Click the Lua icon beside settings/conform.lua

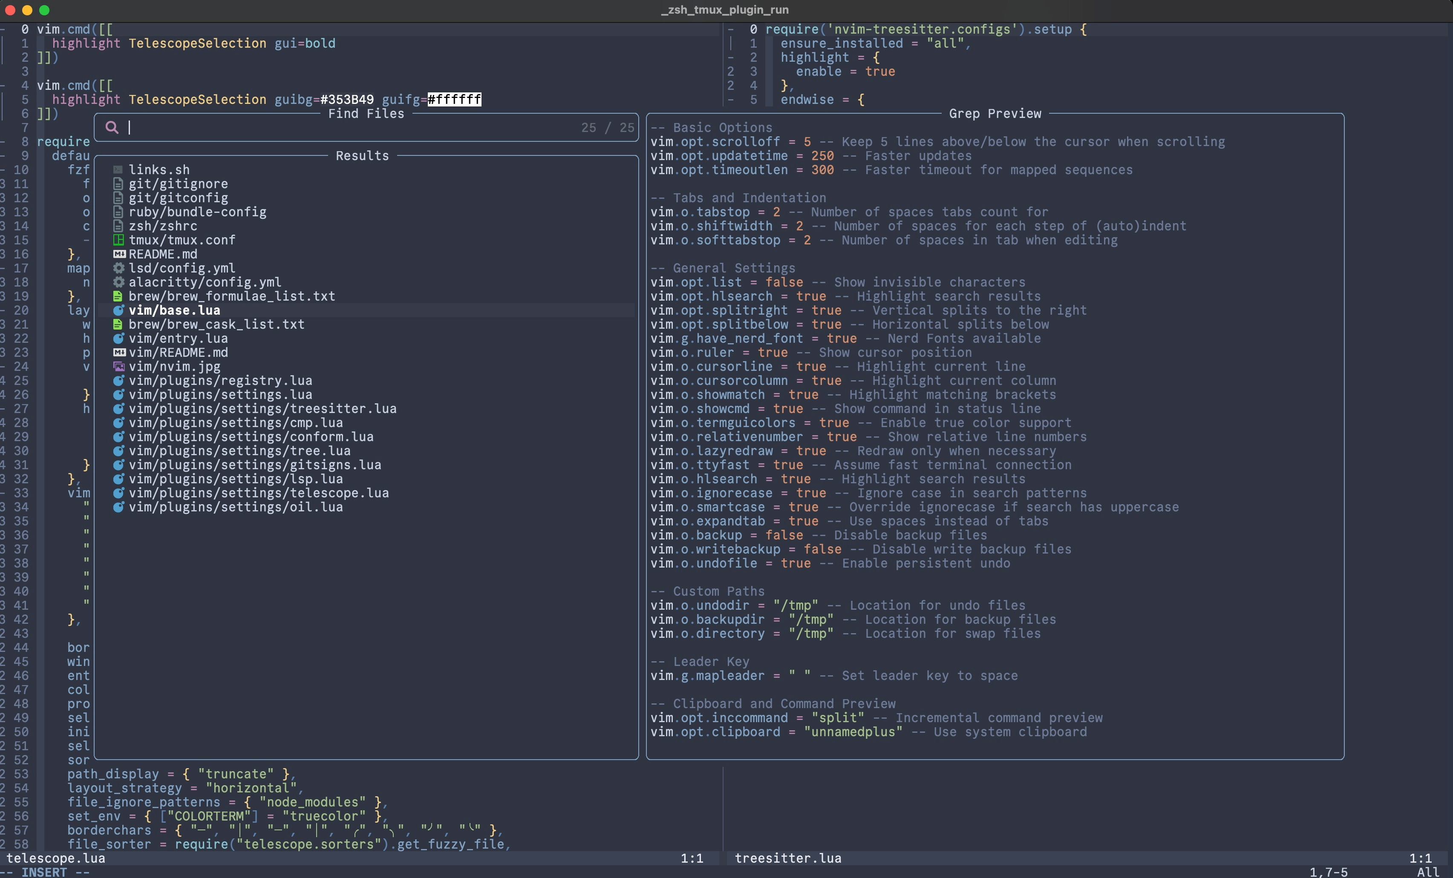[118, 436]
